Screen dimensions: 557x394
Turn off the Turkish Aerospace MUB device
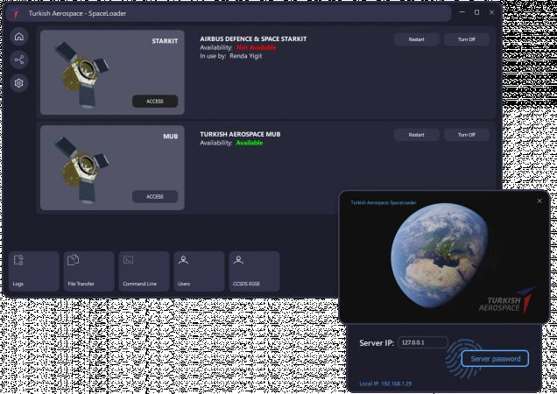click(467, 135)
